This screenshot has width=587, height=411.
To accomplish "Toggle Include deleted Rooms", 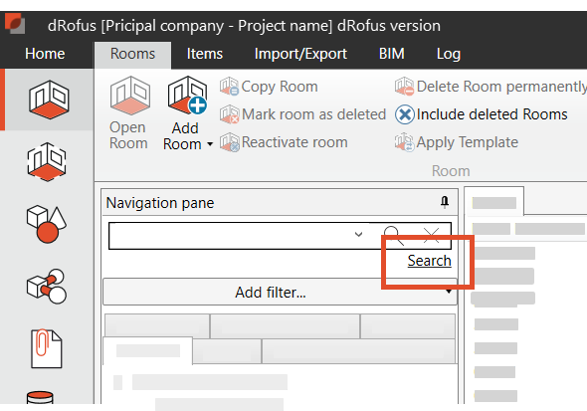I will point(482,114).
